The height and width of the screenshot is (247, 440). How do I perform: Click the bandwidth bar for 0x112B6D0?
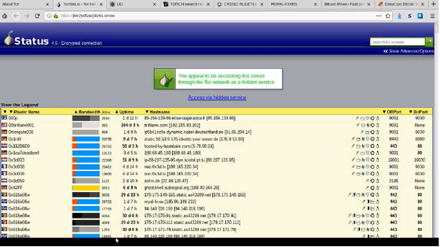(86, 146)
